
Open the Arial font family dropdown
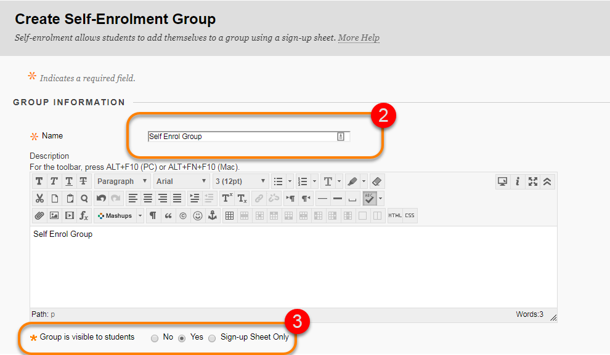pos(181,181)
